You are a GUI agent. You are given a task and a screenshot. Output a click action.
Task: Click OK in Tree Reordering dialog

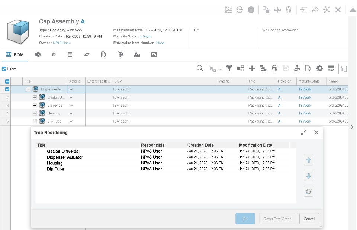tap(245, 219)
